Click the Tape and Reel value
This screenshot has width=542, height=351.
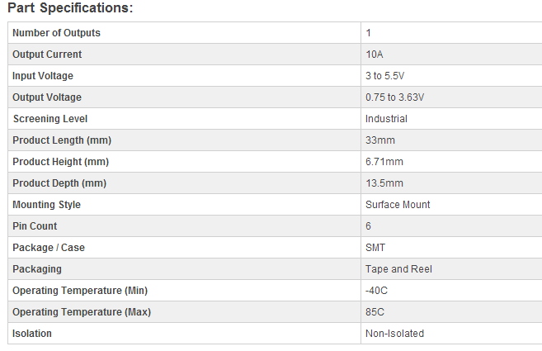399,269
